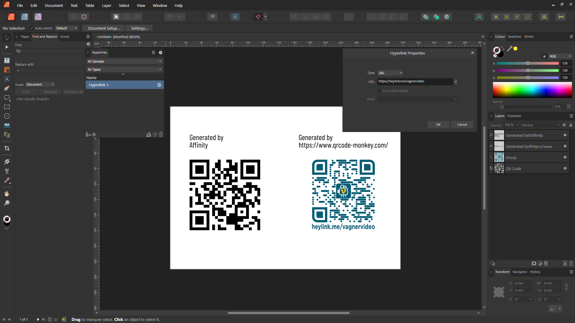Click Cancel in Hyperlink Properties
The height and width of the screenshot is (323, 575).
[462, 125]
